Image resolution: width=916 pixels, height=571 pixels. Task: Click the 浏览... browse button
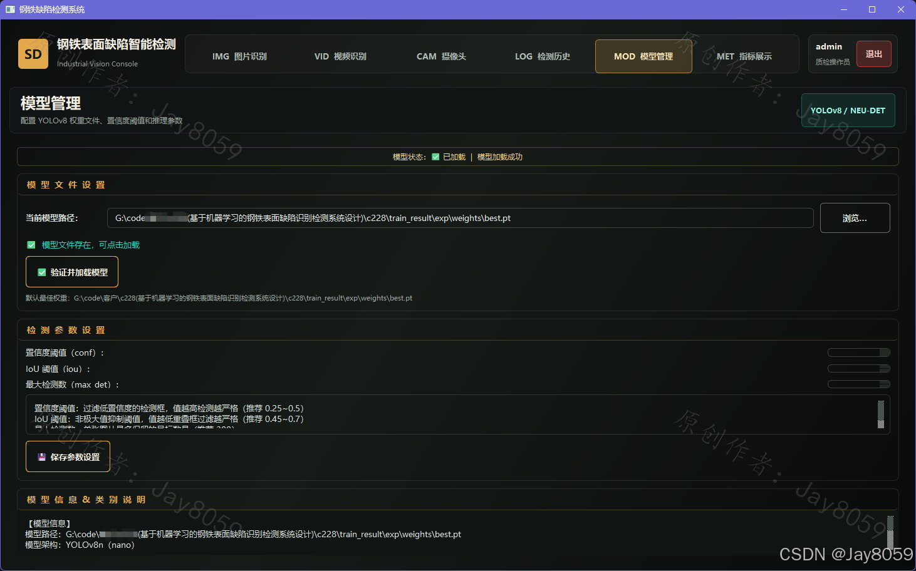tap(855, 218)
